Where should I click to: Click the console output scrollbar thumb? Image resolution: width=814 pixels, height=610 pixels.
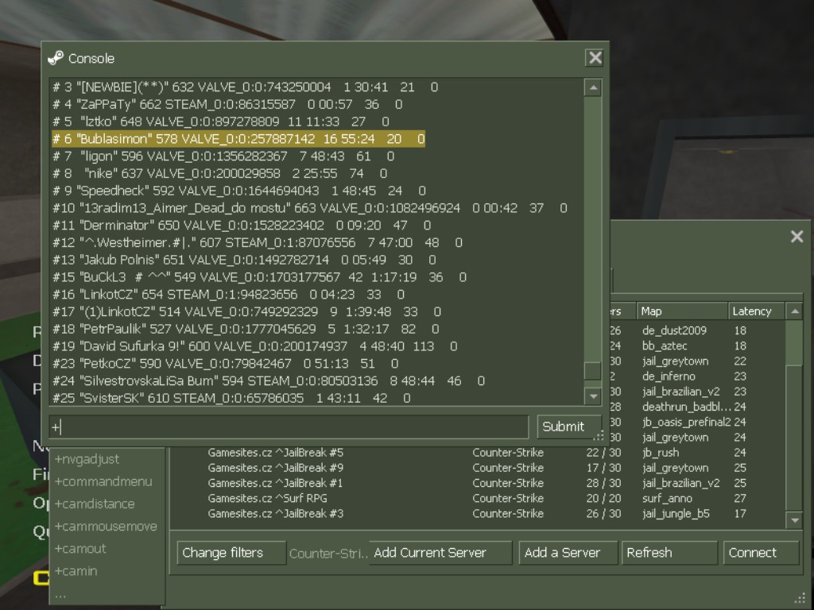[593, 370]
